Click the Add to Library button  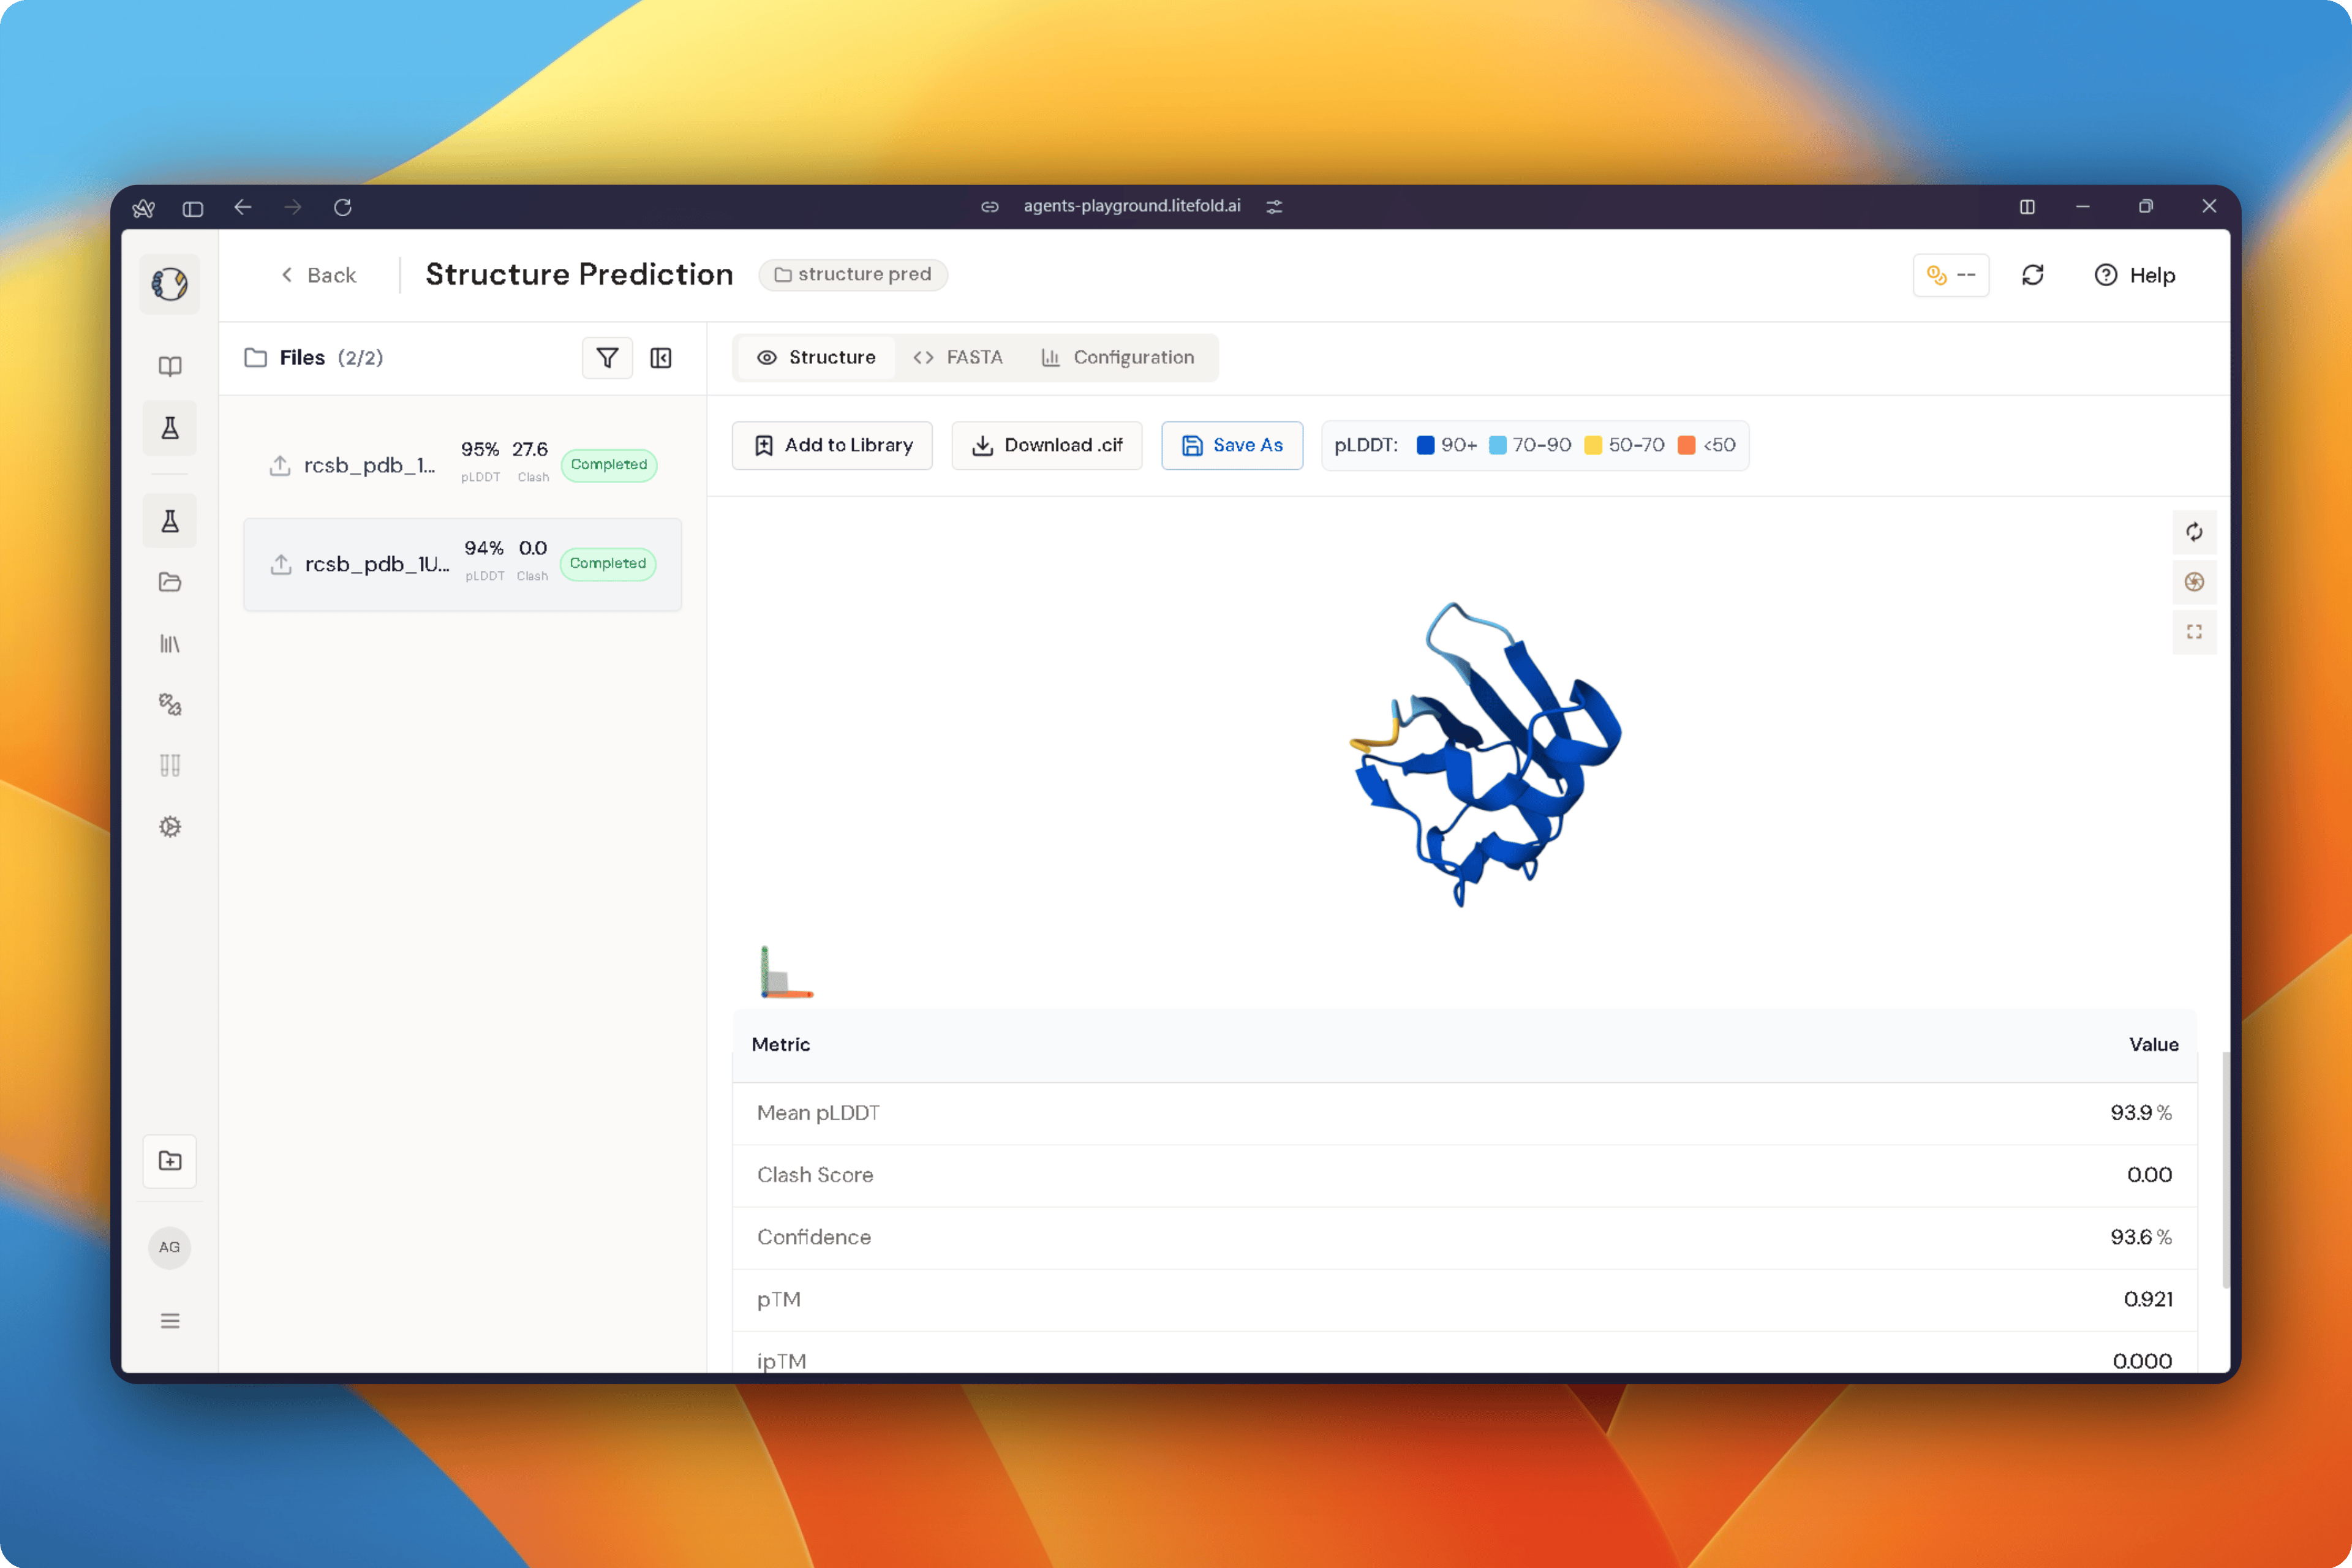tap(832, 445)
